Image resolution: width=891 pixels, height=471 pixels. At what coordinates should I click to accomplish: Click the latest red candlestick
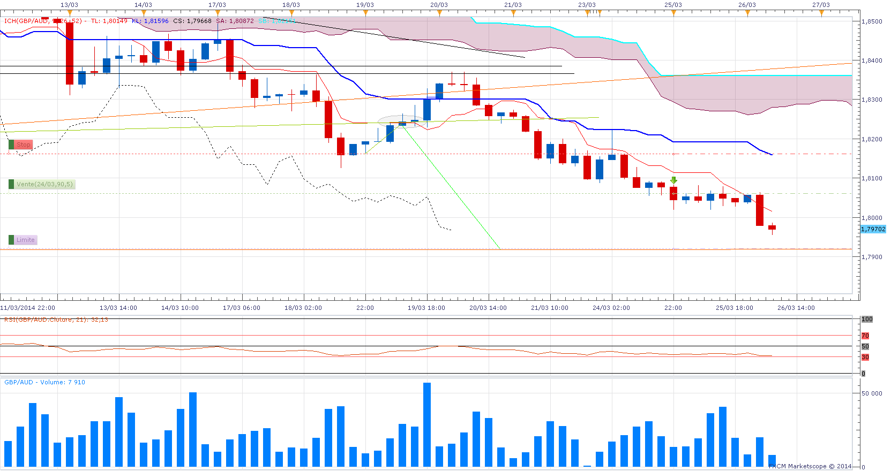tap(772, 228)
